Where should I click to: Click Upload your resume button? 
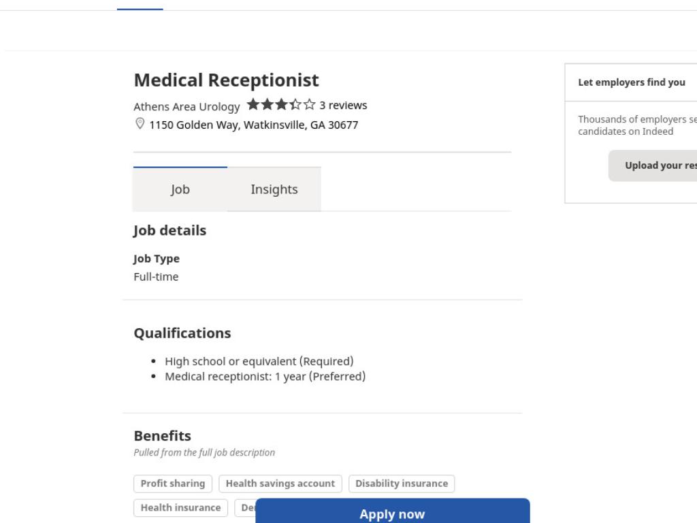(653, 165)
